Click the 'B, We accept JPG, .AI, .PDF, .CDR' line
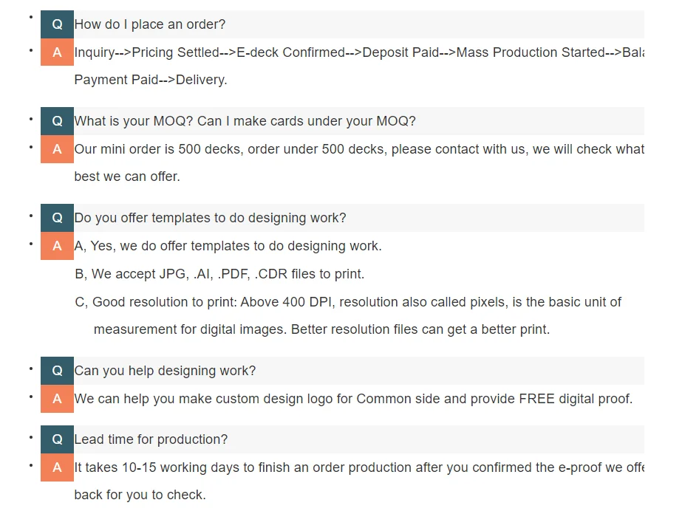Image resolution: width=699 pixels, height=514 pixels. 219,274
